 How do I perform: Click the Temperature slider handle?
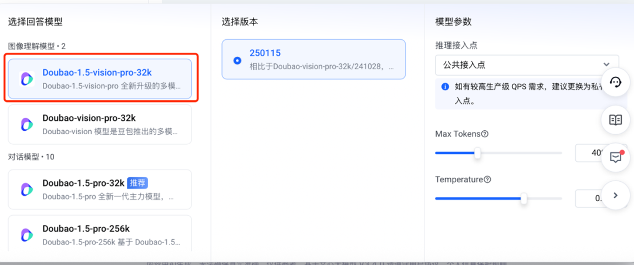[524, 199]
